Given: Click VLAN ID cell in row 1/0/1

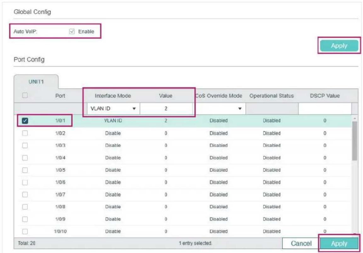Looking at the screenshot, I should click(113, 121).
